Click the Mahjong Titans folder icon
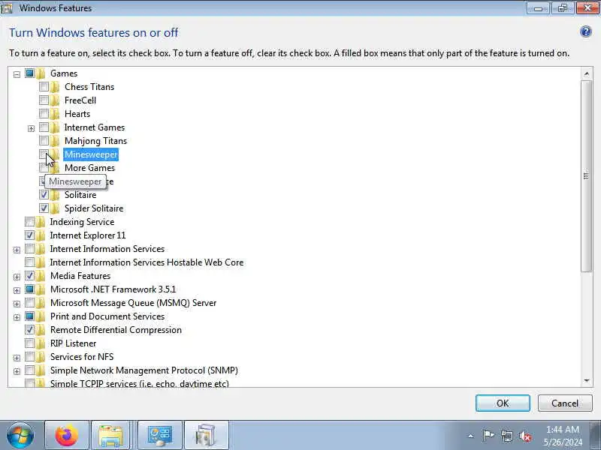 (55, 141)
